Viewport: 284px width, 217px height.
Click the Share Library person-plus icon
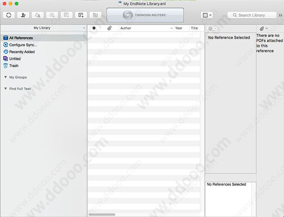pos(23,15)
